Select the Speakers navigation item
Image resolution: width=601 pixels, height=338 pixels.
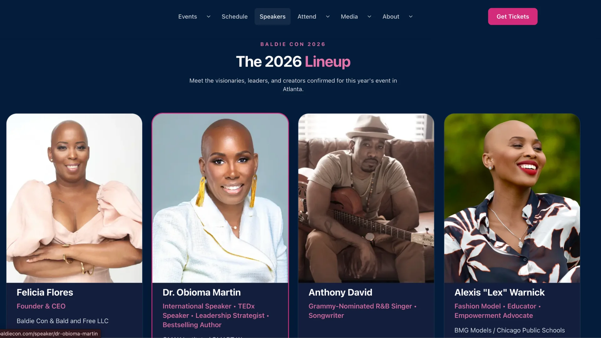[x=272, y=16]
